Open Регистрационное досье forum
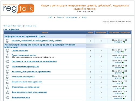The height and width of the screenshot is (101, 135). 24,55
